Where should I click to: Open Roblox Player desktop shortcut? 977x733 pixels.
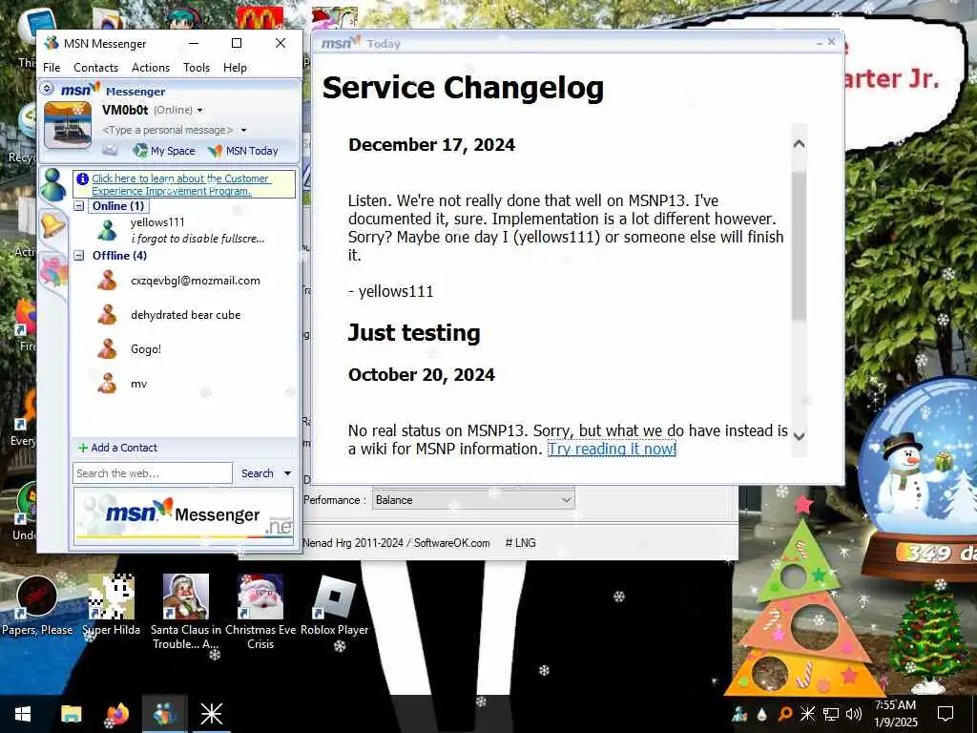pos(335,606)
